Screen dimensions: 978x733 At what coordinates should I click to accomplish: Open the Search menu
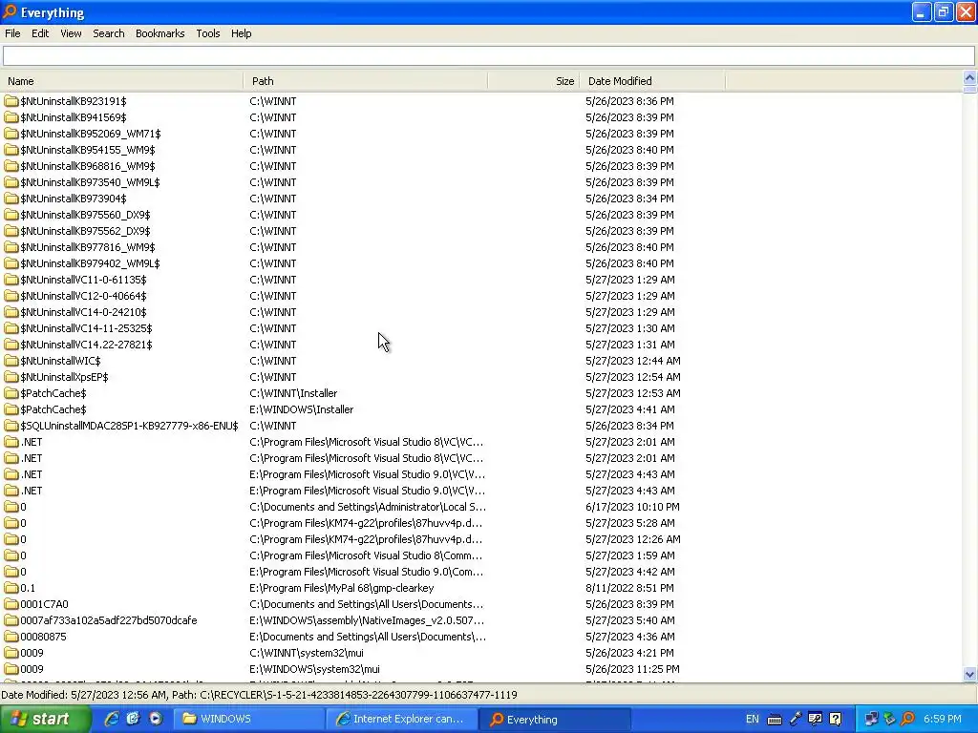coord(109,33)
